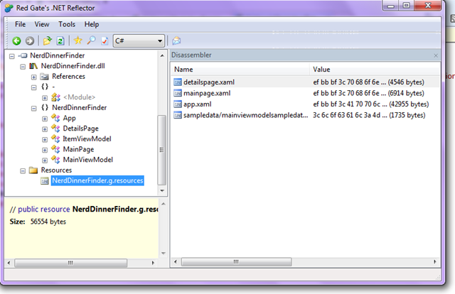Click the envelope feedback toolbar icon
The width and height of the screenshot is (455, 294).
176,40
